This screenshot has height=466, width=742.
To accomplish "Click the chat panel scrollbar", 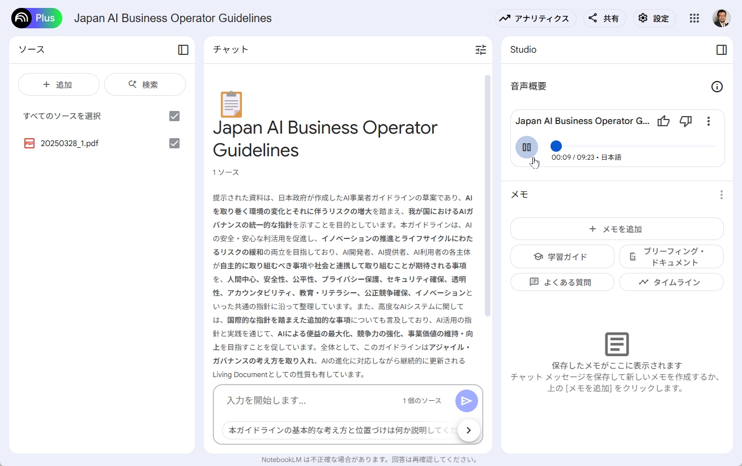I will click(488, 195).
